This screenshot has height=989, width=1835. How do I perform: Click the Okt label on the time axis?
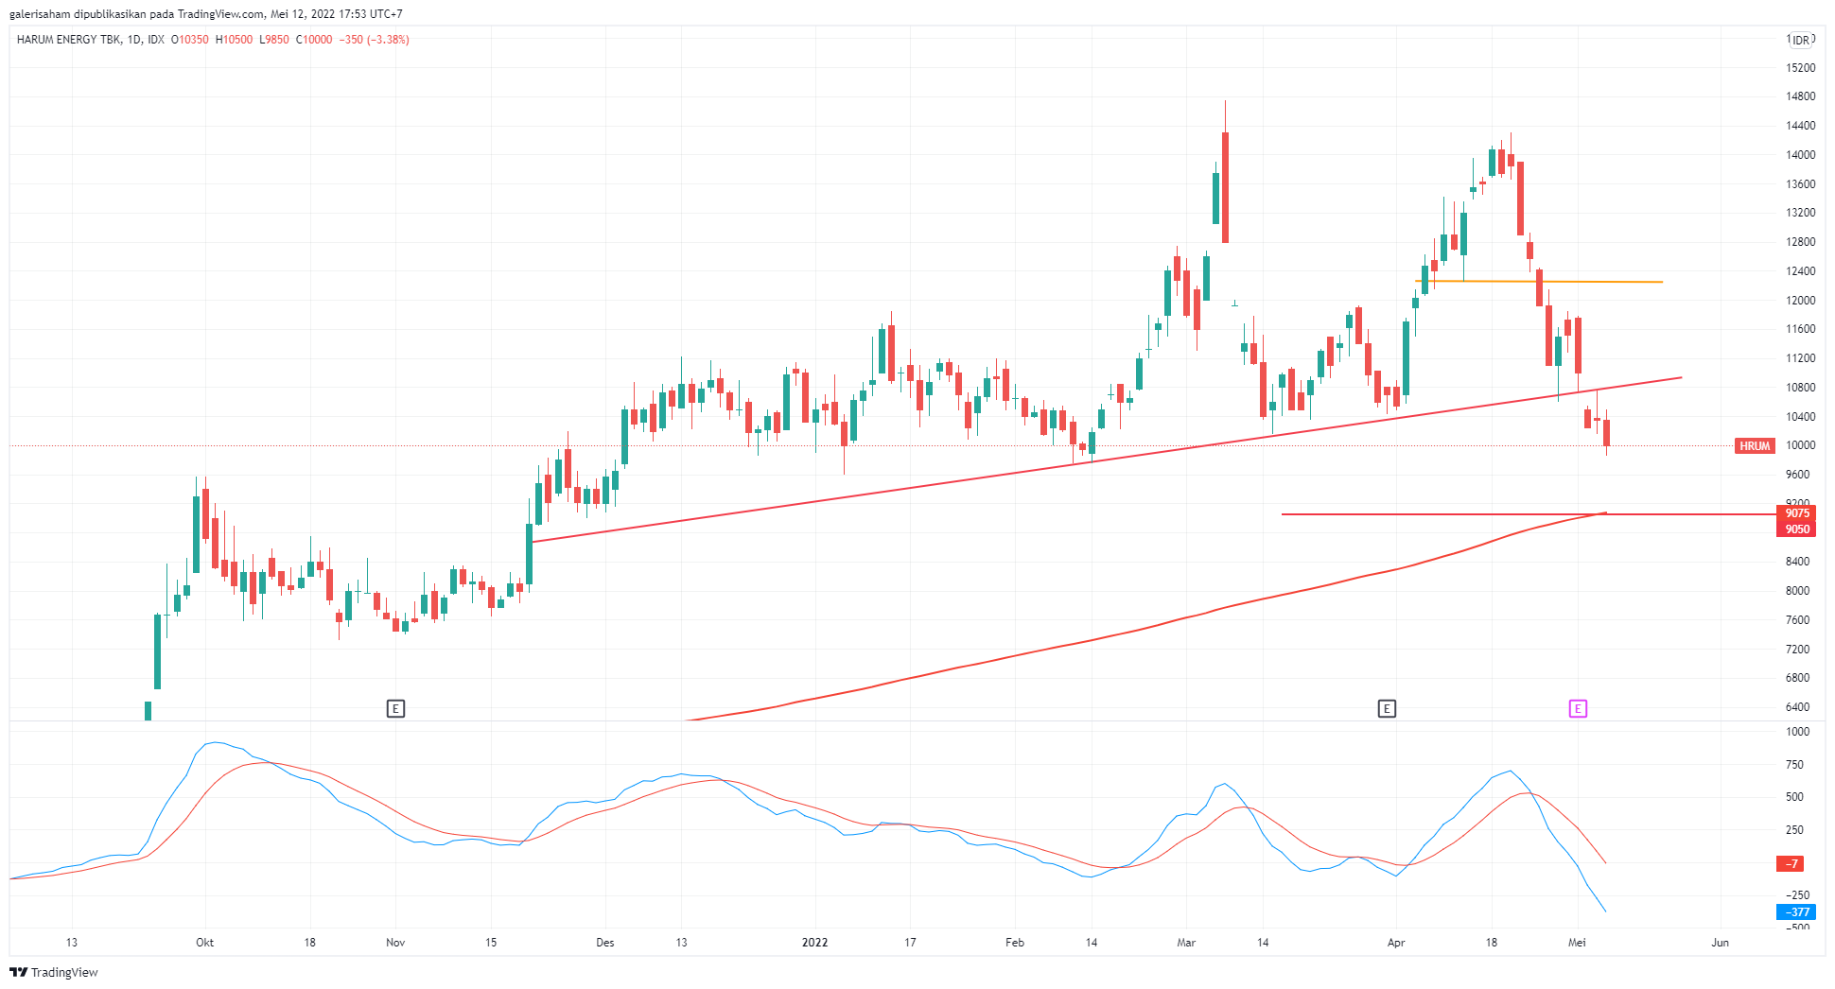[x=204, y=943]
